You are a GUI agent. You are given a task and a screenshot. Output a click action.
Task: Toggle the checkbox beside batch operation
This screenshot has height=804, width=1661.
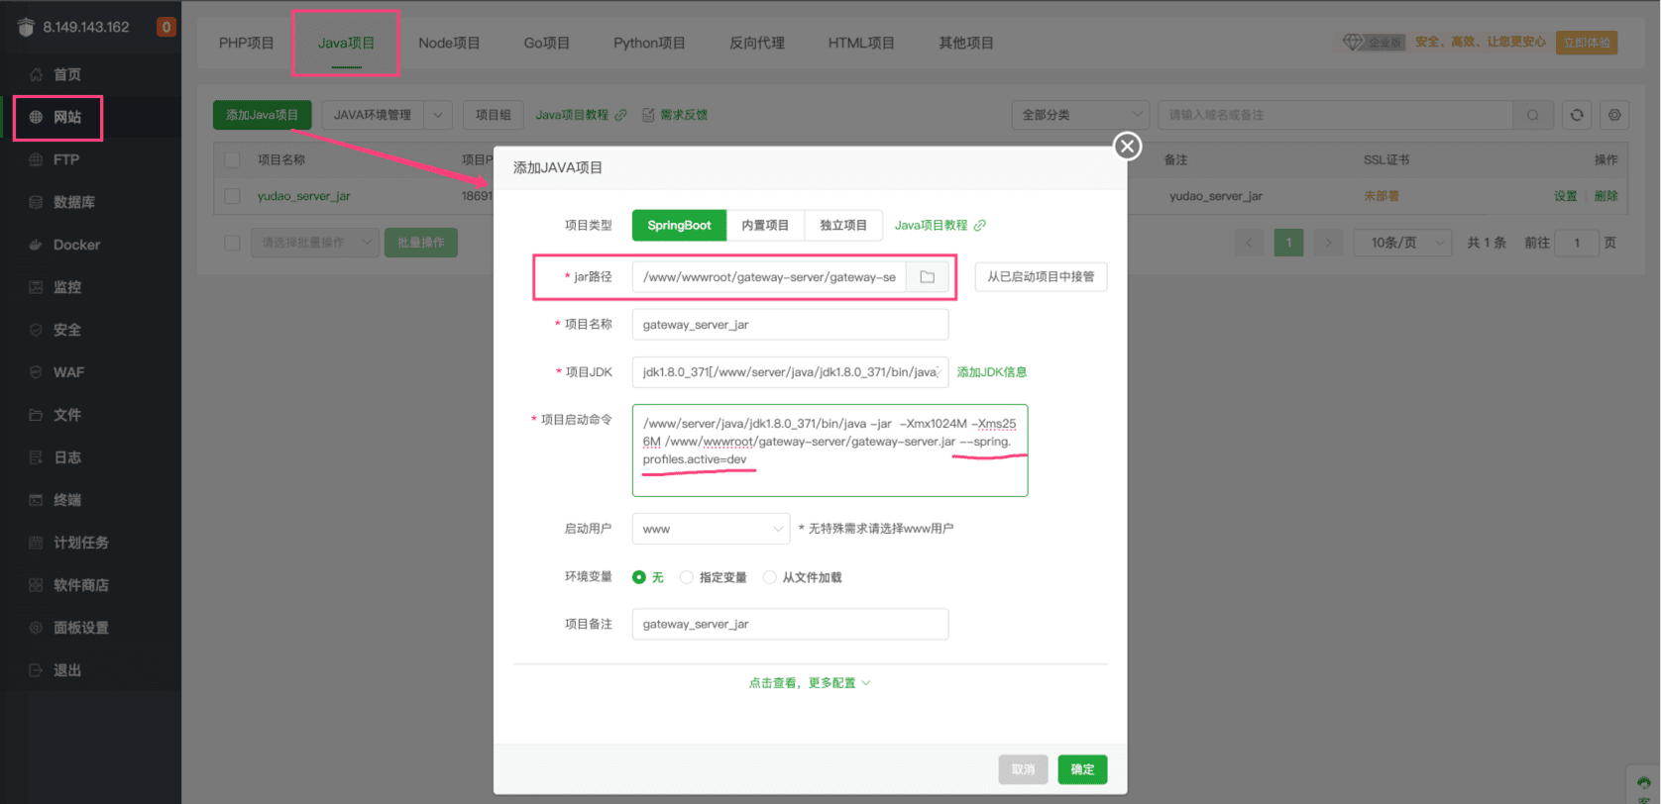coord(232,243)
